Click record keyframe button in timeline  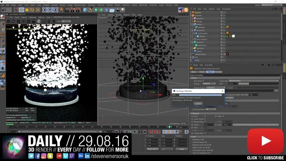[150, 131]
